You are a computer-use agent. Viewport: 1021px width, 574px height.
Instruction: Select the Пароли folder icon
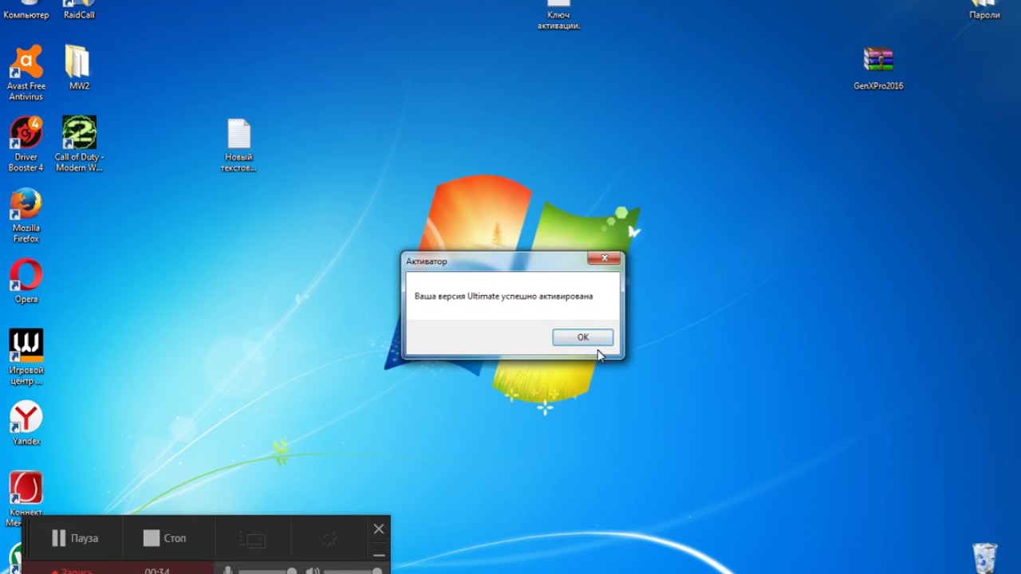[985, 10]
